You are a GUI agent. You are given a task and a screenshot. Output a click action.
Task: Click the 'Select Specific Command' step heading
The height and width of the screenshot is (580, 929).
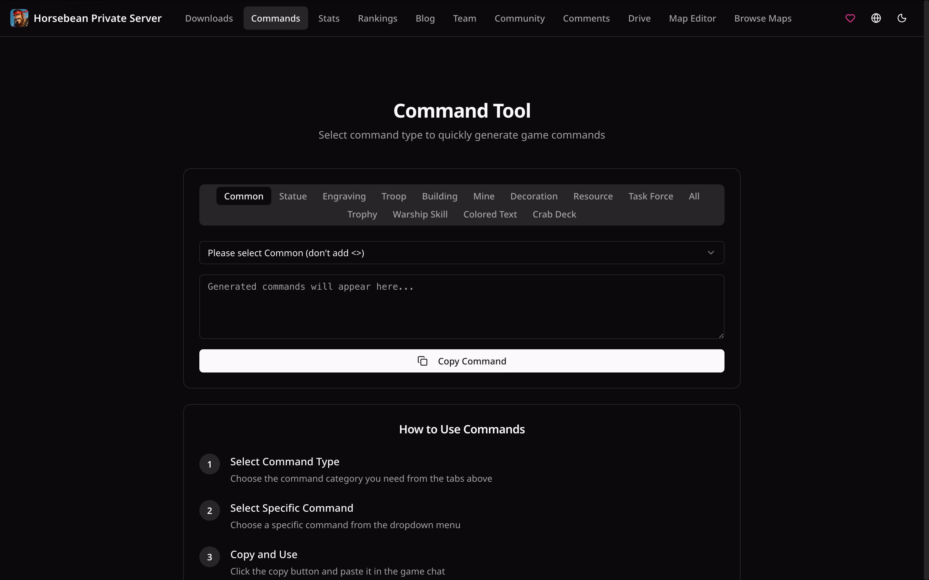coord(292,508)
